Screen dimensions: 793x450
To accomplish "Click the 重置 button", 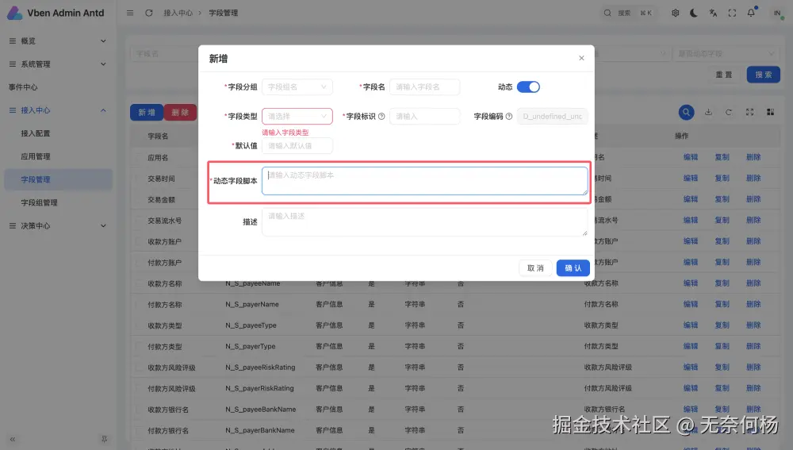I will coord(724,75).
